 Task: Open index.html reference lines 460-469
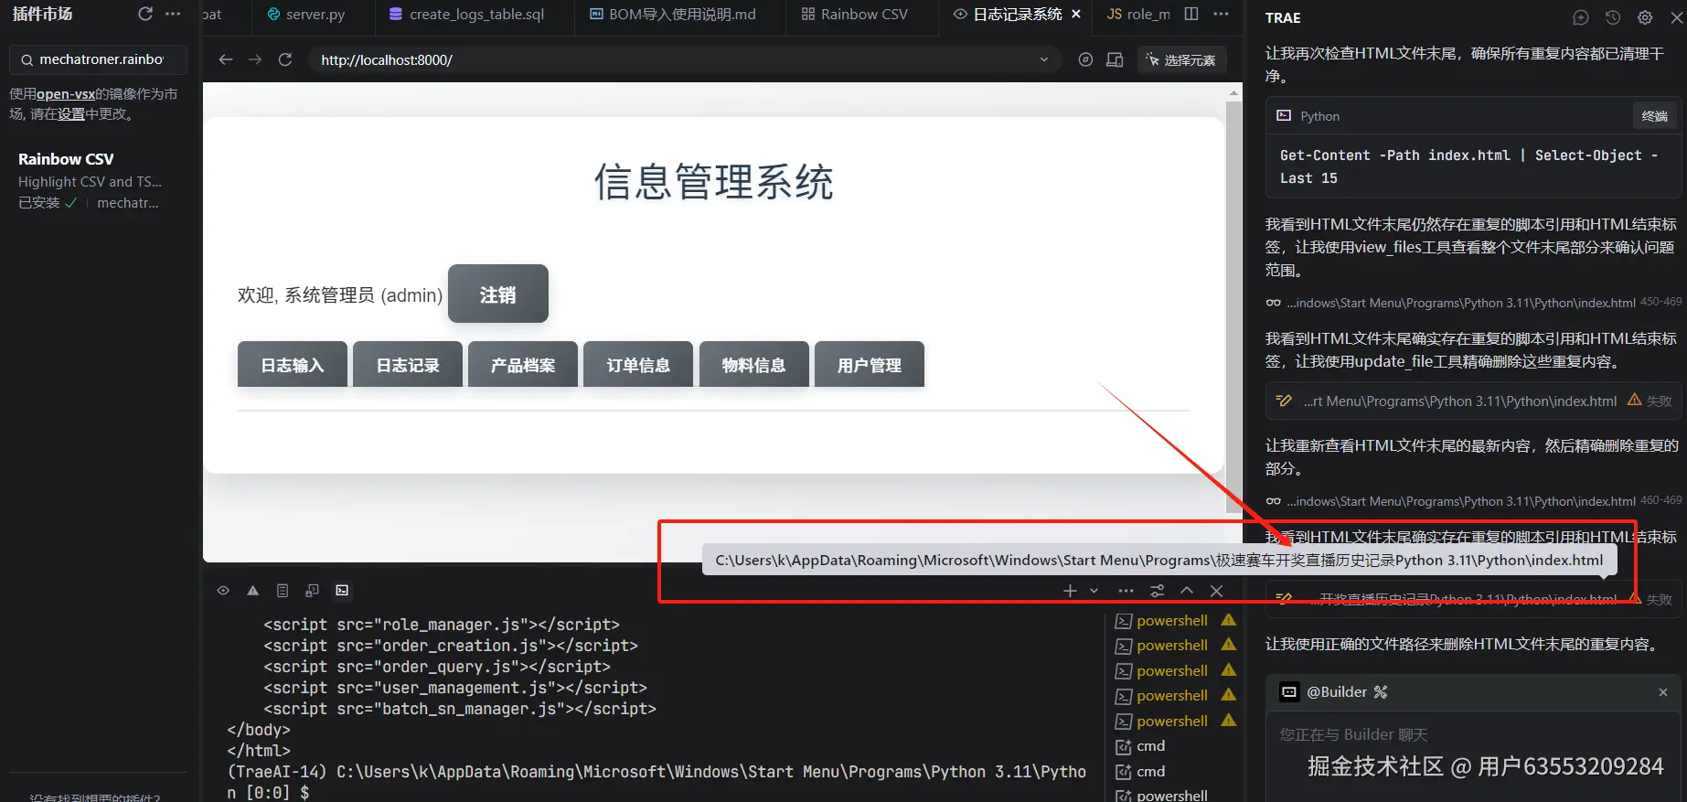click(x=1473, y=501)
